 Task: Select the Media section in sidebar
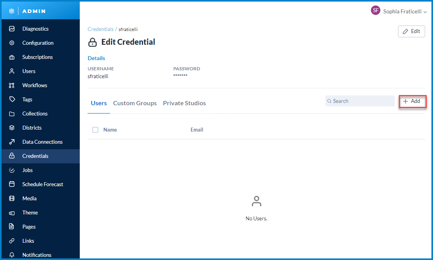click(29, 198)
